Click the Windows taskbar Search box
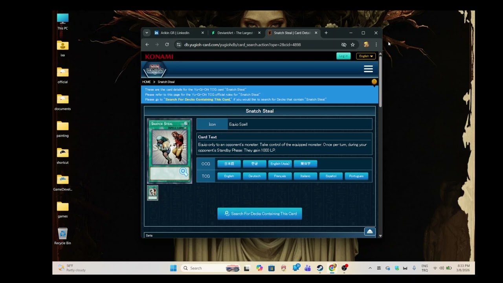This screenshot has width=503, height=283. 211,268
